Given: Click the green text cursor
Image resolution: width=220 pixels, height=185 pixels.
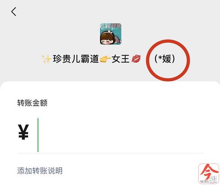Looking at the screenshot, I should click(38, 135).
